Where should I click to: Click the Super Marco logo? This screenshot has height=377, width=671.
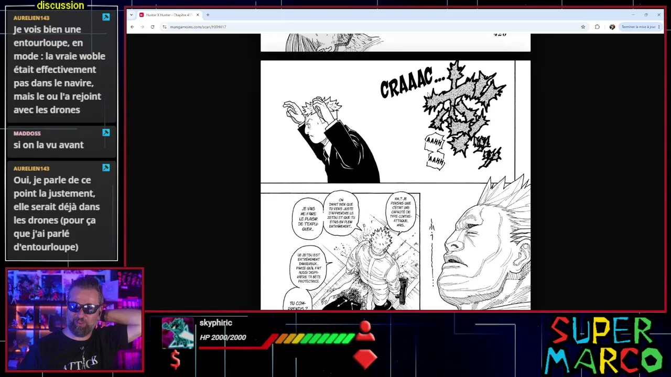pos(603,345)
